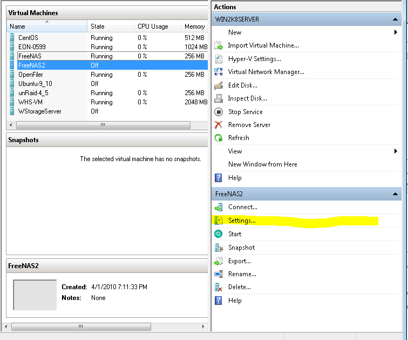The width and height of the screenshot is (408, 340).
Task: Open Virtual Network Manager action
Action: coord(266,72)
